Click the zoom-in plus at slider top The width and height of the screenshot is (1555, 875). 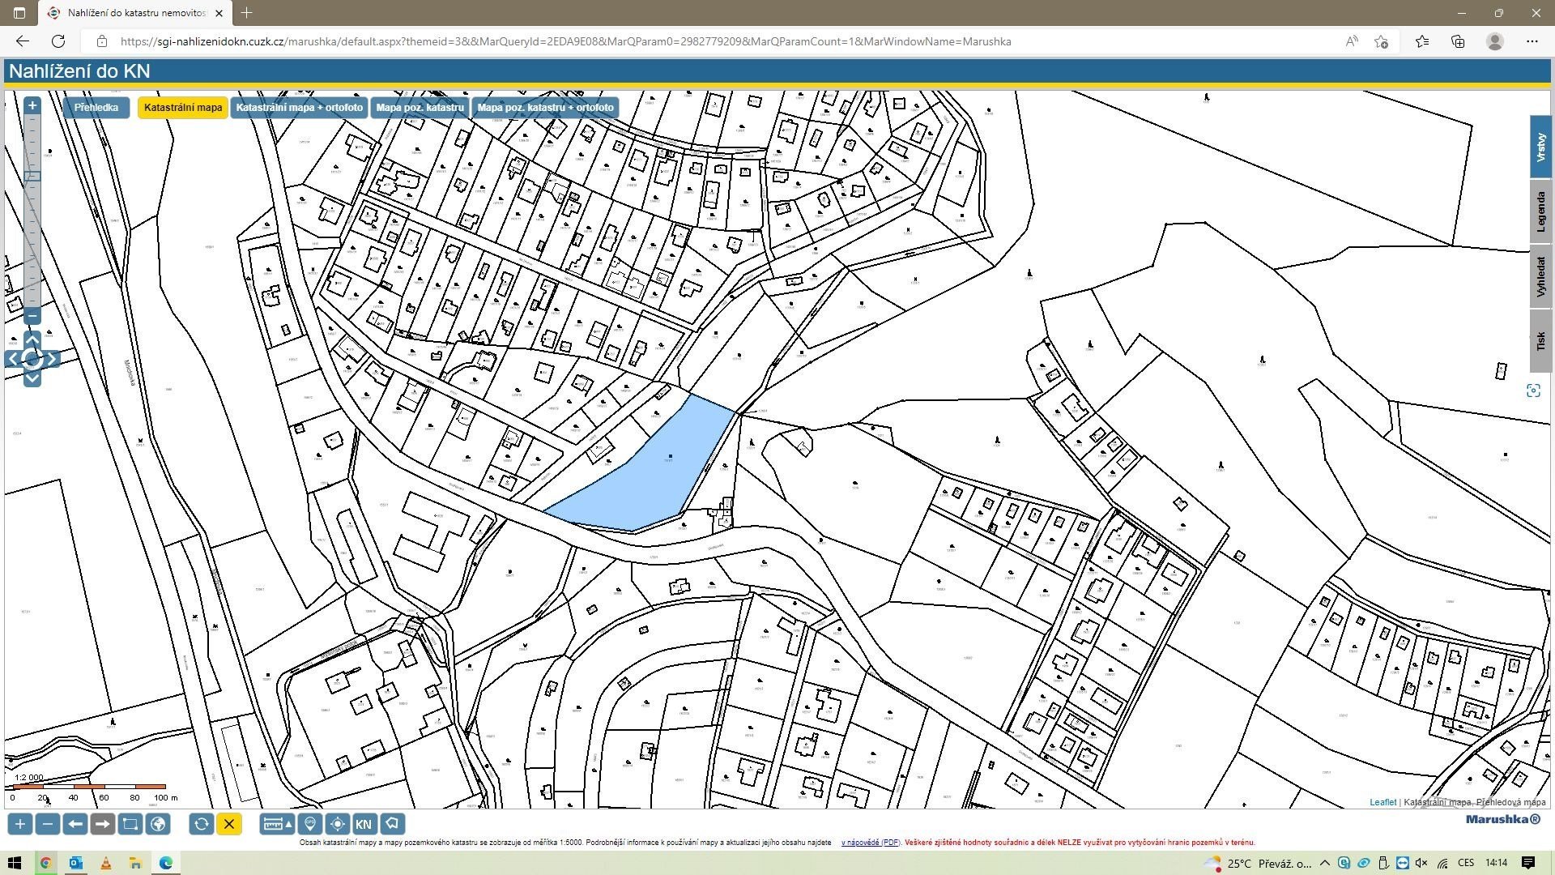click(32, 105)
